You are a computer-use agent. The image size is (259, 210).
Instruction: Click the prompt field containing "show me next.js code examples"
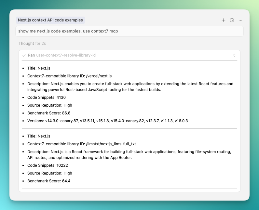point(129,31)
